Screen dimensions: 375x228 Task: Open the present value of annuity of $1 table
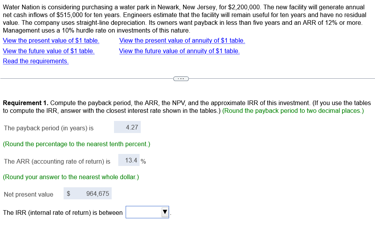click(x=182, y=41)
